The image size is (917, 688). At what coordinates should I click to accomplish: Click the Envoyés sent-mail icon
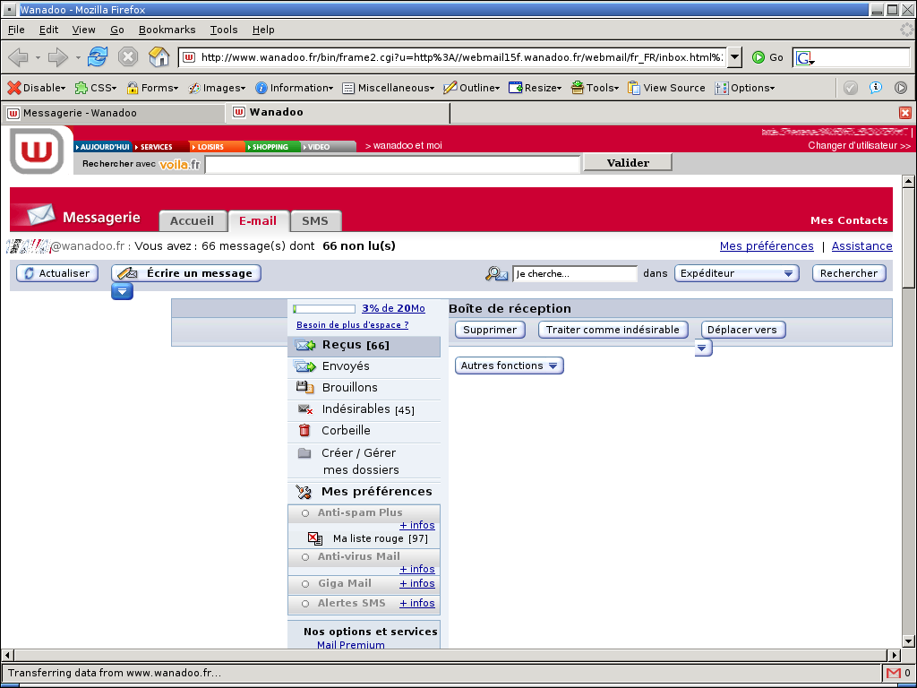point(305,366)
